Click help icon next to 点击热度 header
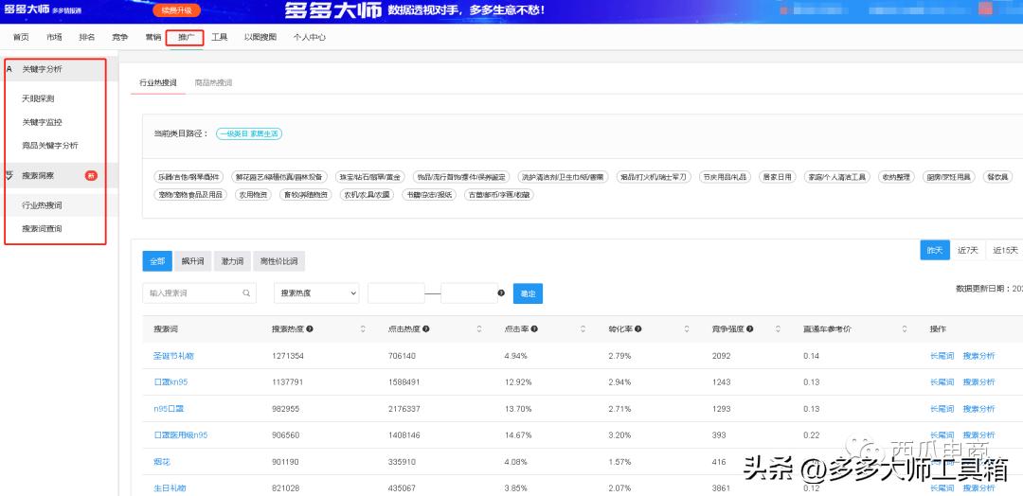Screen dimensions: 1023x496 [425, 329]
